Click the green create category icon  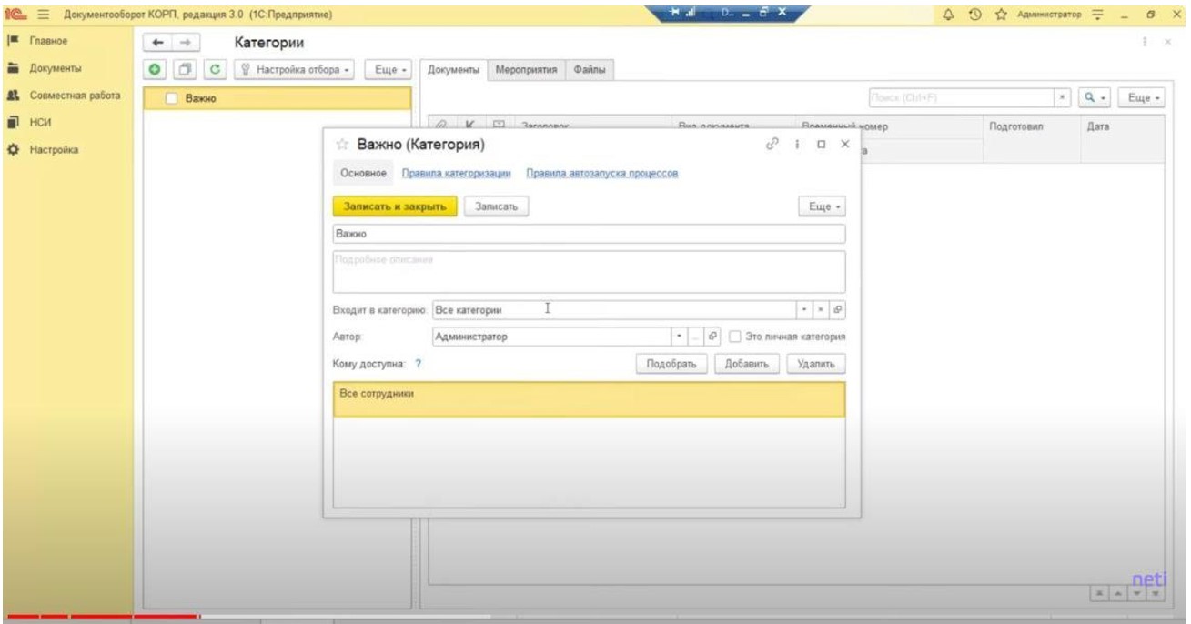point(156,70)
